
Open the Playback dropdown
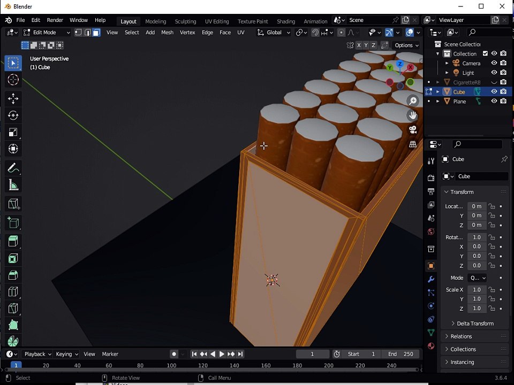click(x=37, y=354)
